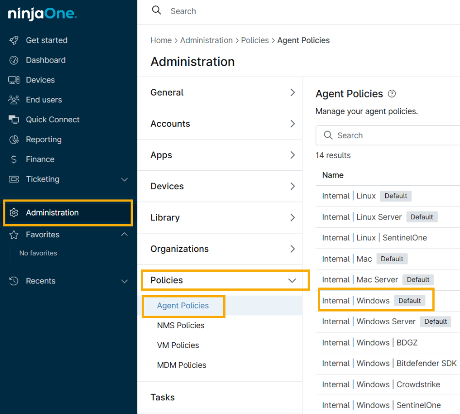The width and height of the screenshot is (460, 414).
Task: Collapse the Favorites section chevron
Action: pyautogui.click(x=124, y=235)
